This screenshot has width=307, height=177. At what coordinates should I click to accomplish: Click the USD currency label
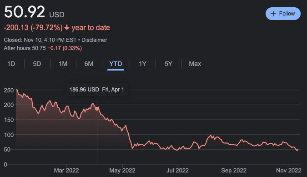pos(57,15)
